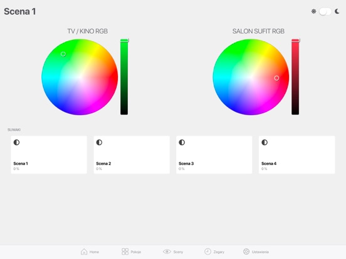This screenshot has width=346, height=259.
Task: Switch to the Zegary tab
Action: [214, 251]
